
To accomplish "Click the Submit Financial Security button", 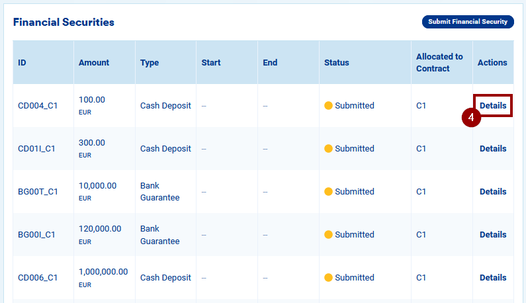I will 468,22.
